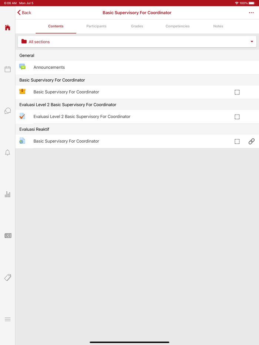Open the site news icon in the sidebar

pos(7,236)
